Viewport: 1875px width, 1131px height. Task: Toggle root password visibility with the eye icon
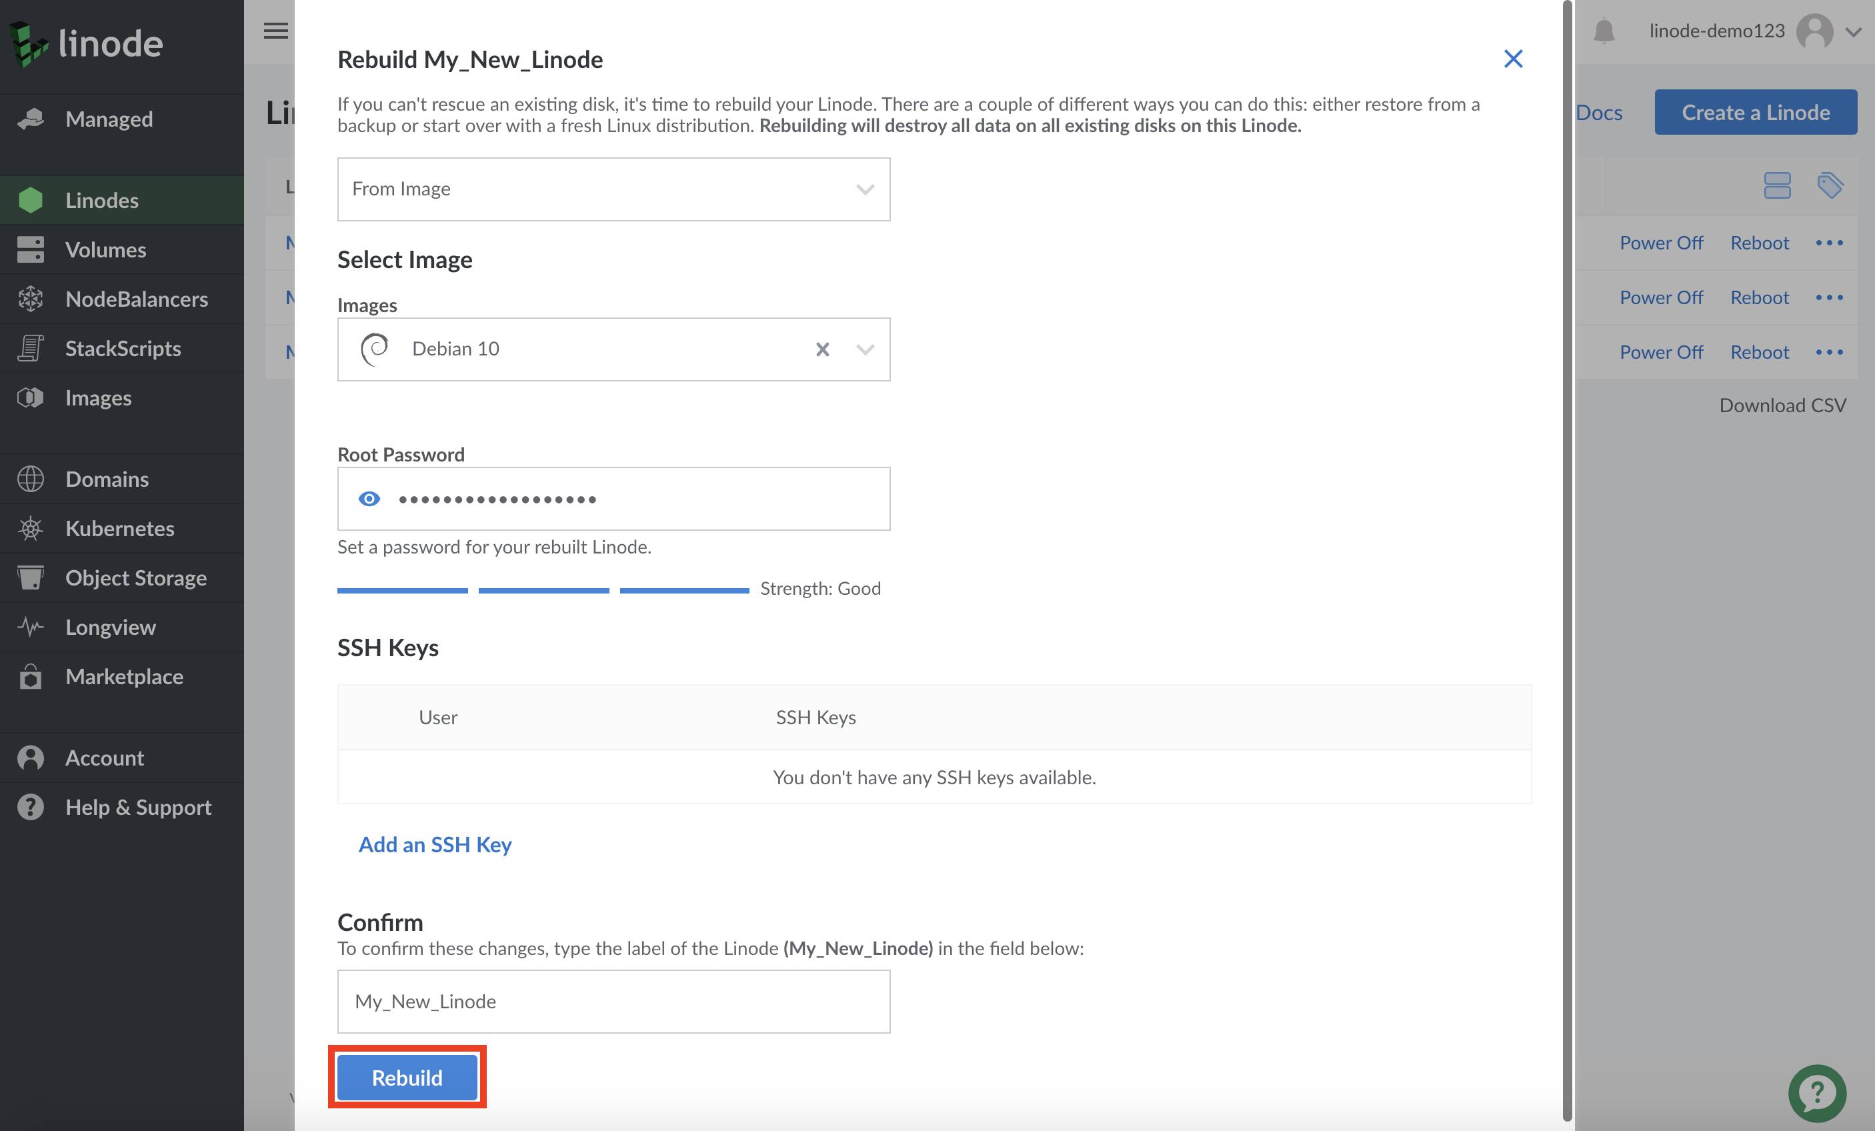point(370,499)
